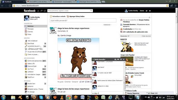
Task: Click Crear anuncio link
Action: (146, 36)
